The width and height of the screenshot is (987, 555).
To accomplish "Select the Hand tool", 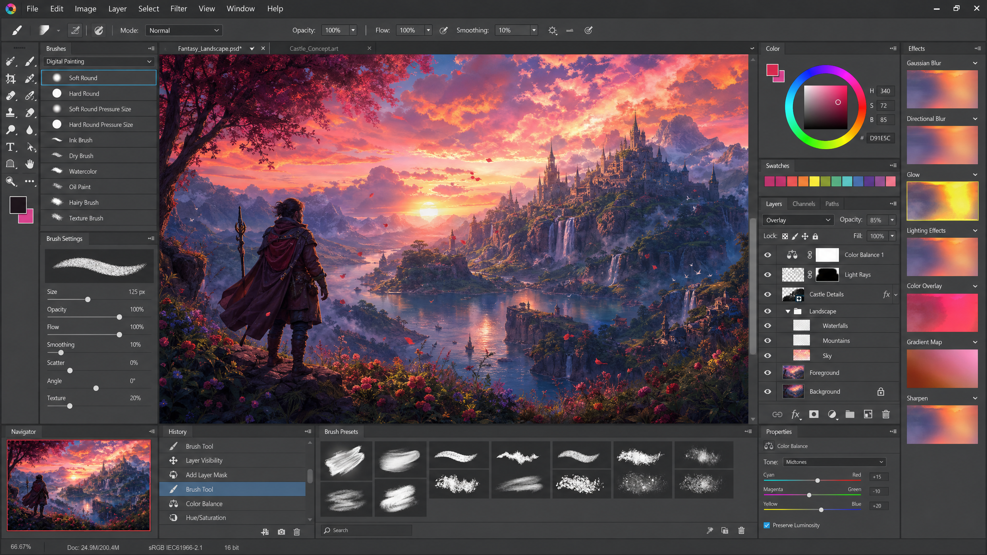I will coord(30,164).
